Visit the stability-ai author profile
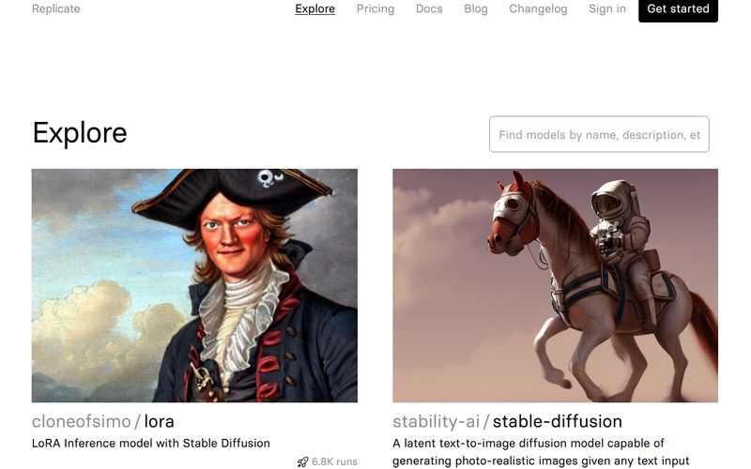This screenshot has height=469, width=751. click(437, 421)
